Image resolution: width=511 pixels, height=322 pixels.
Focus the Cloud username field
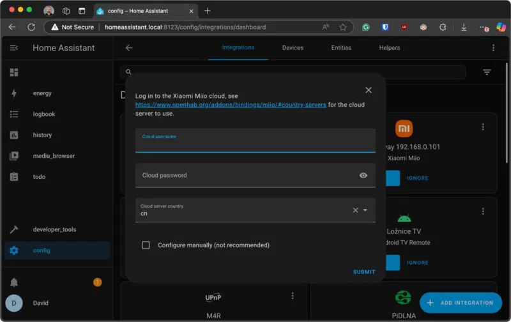point(255,141)
